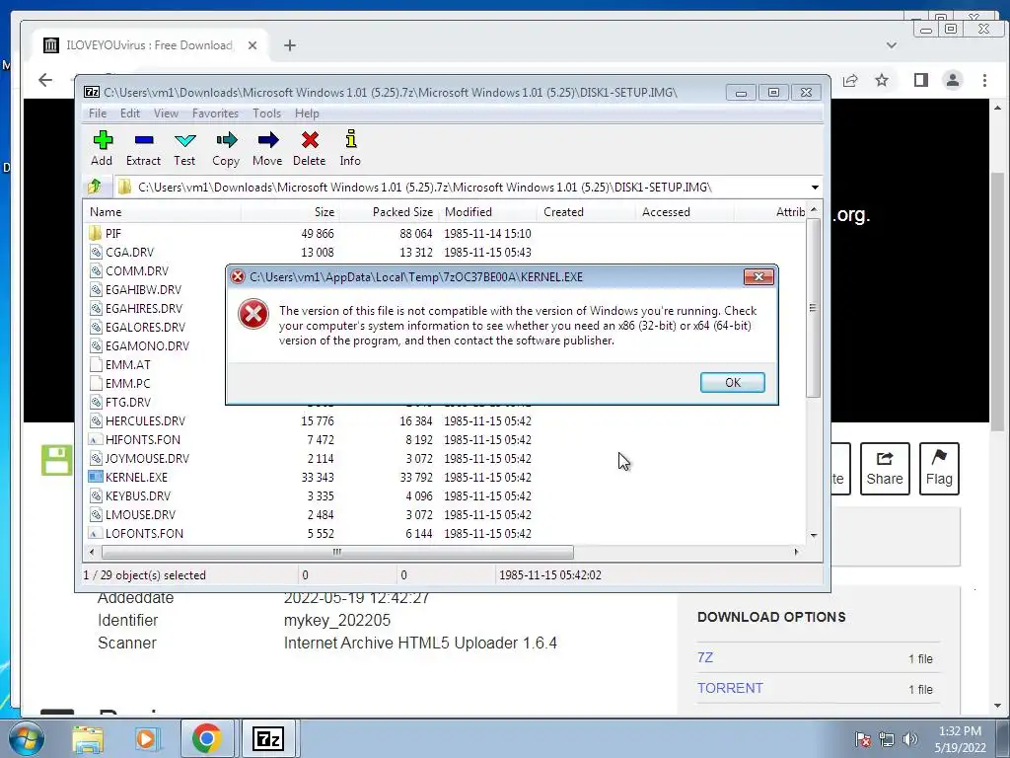Sort by Modified column header
This screenshot has width=1010, height=758.
pos(487,212)
